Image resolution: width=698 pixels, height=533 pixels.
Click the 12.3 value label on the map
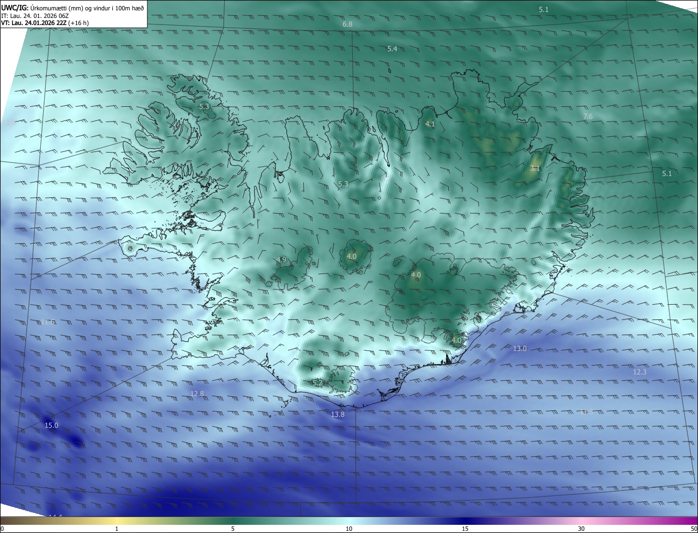[640, 372]
